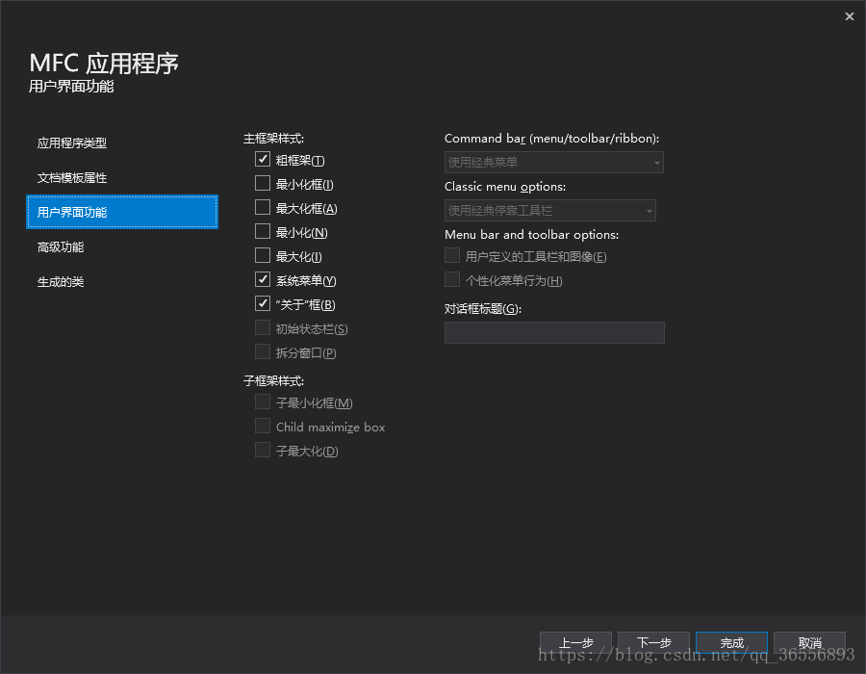Close the MFC wizard dialog

click(850, 16)
